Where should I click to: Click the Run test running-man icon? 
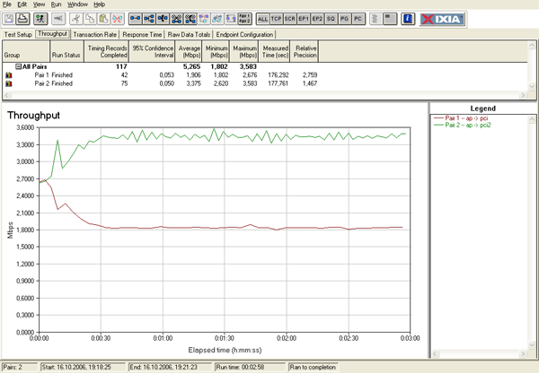(x=40, y=19)
